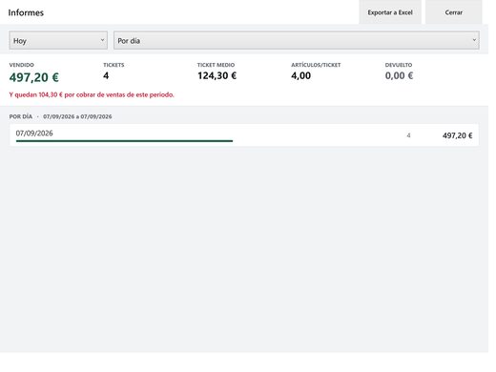
Task: Click the Informes title
Action: pyautogui.click(x=26, y=12)
